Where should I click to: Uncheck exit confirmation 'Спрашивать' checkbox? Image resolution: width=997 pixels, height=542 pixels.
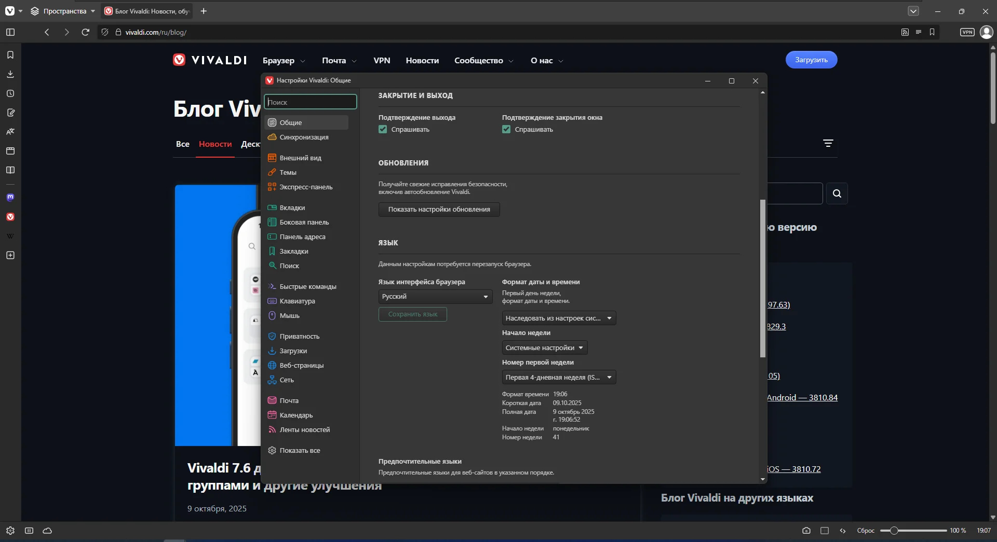[383, 130]
